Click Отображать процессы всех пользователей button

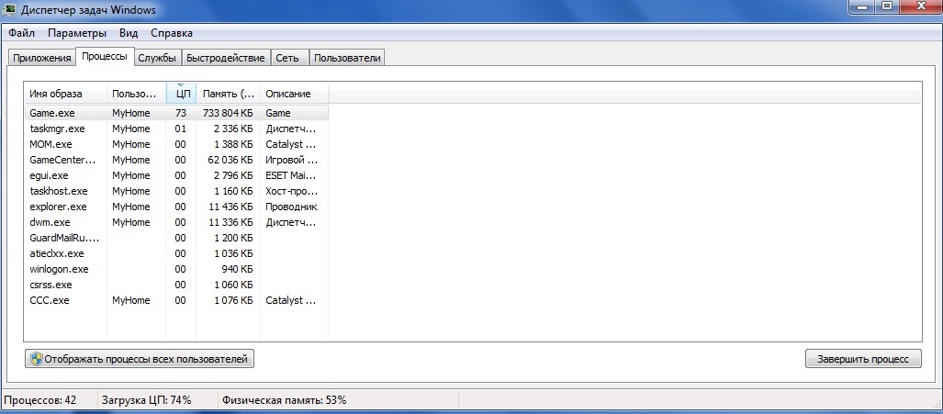[140, 359]
